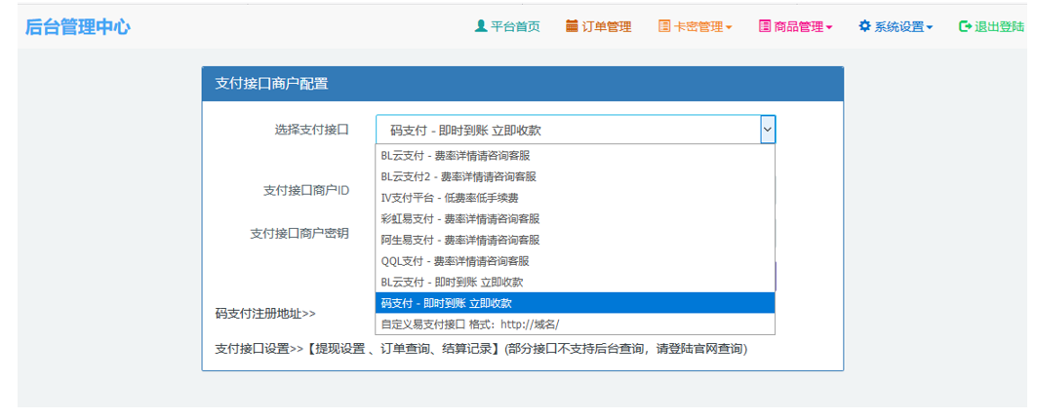This screenshot has width=1037, height=419.
Task: Select highlighted 码支付 - 即时到账 立即收款 option
Action: 575,303
